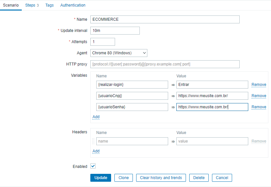The image size is (271, 187).
Task: Click the Update interval field
Action: pyautogui.click(x=115, y=31)
